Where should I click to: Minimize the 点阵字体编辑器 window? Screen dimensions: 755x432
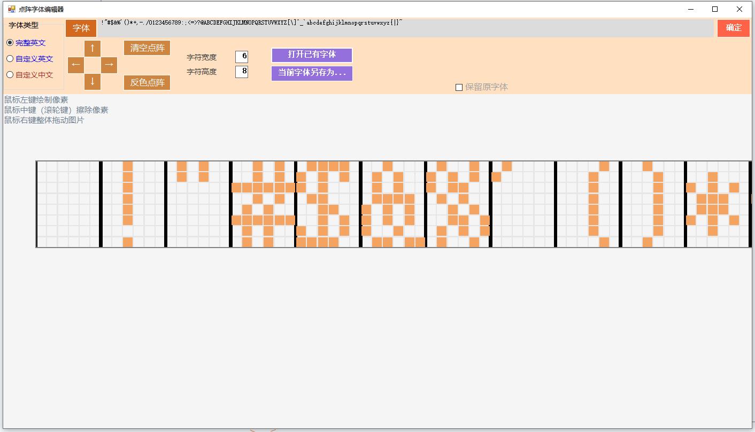point(691,9)
